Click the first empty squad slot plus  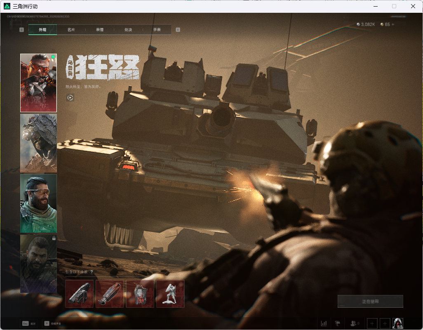click(372, 323)
